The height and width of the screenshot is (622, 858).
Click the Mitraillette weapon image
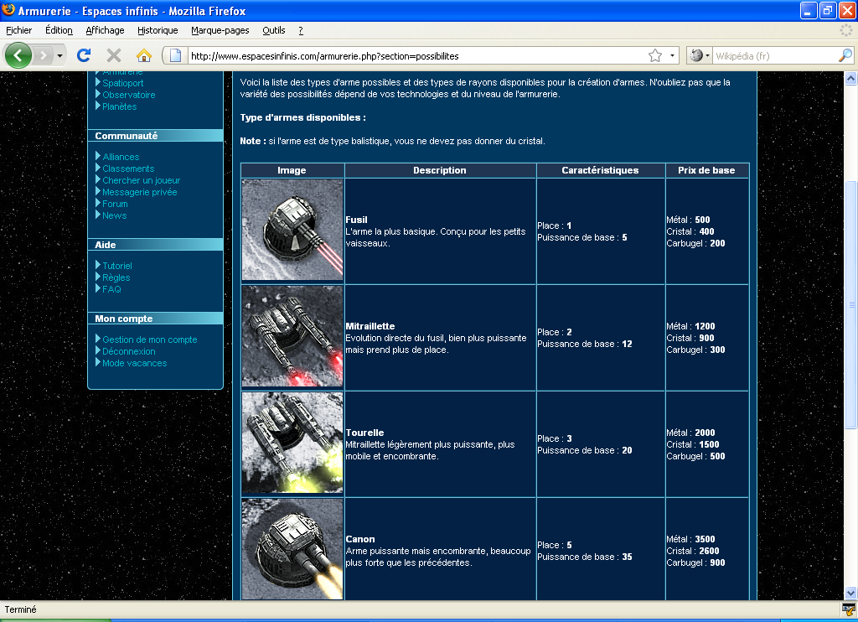pos(292,337)
